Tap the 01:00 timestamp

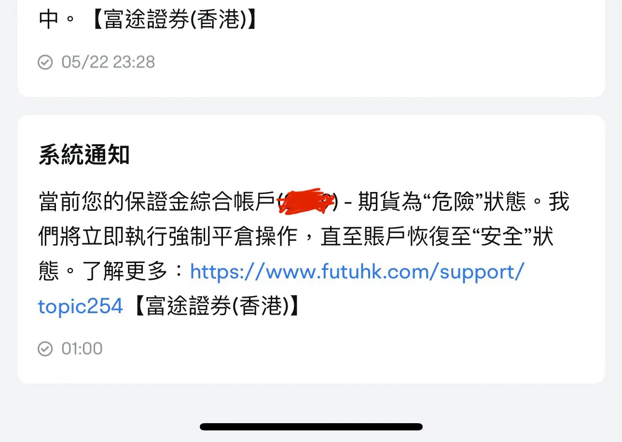coord(82,348)
